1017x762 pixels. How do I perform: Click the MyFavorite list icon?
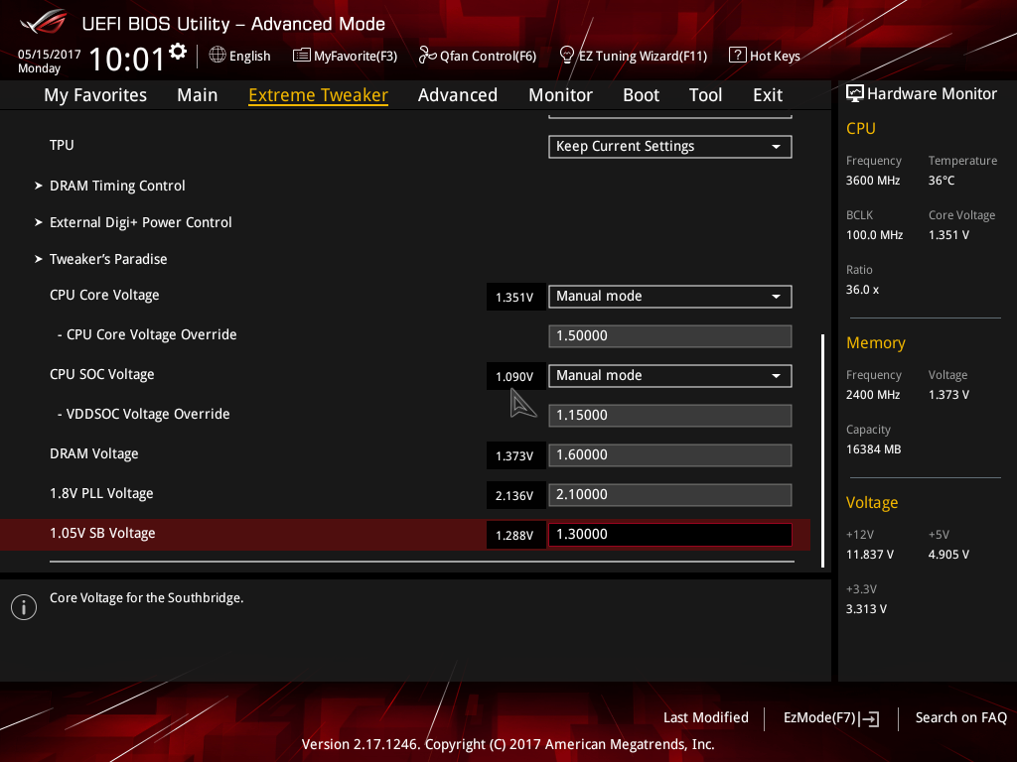pyautogui.click(x=301, y=56)
